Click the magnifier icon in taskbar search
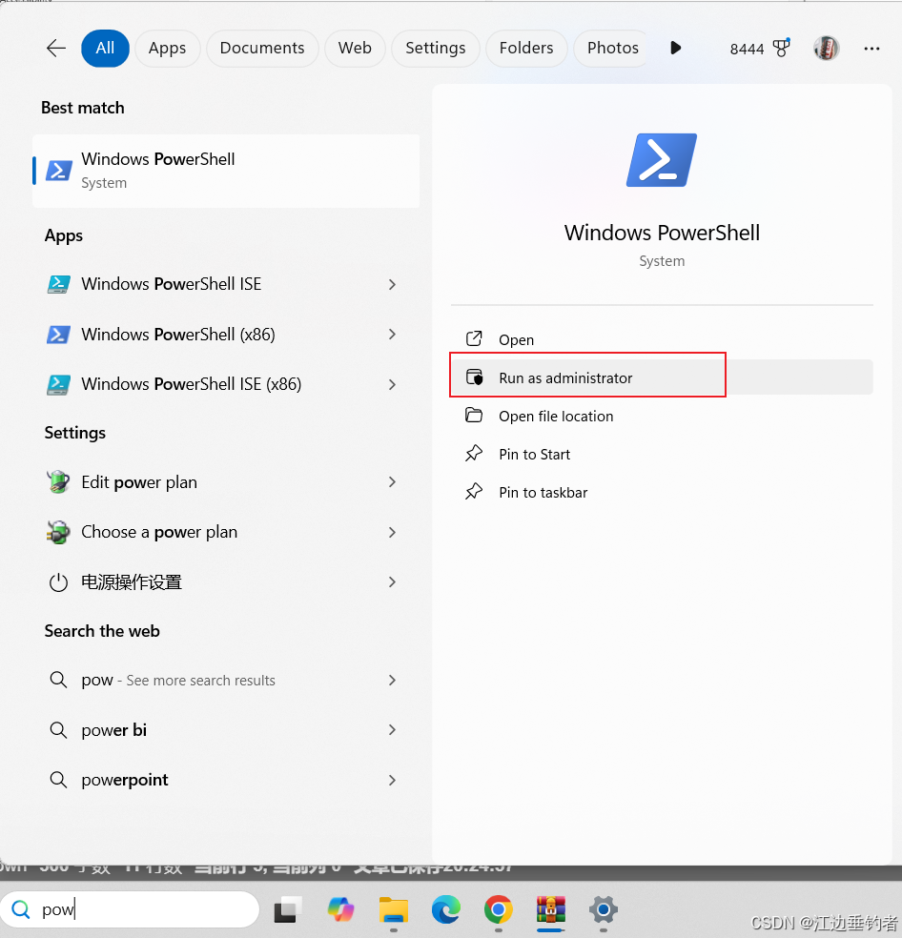Image resolution: width=902 pixels, height=938 pixels. 21,909
